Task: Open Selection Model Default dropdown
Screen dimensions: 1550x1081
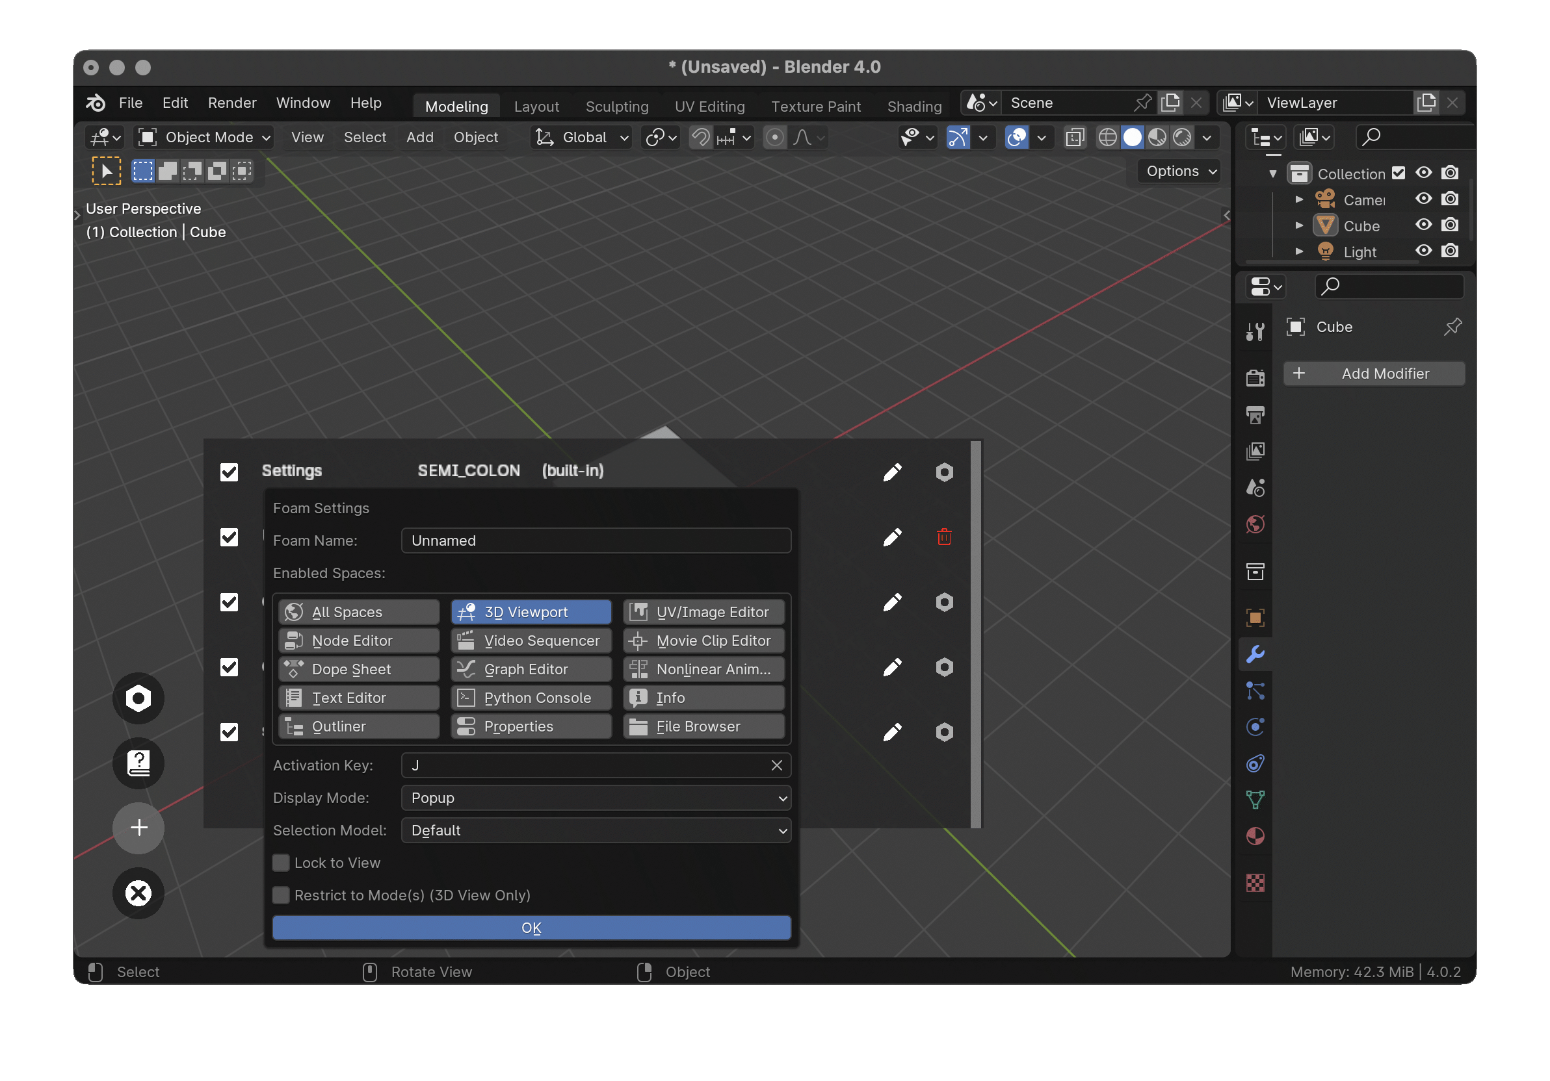Action: pyautogui.click(x=596, y=831)
